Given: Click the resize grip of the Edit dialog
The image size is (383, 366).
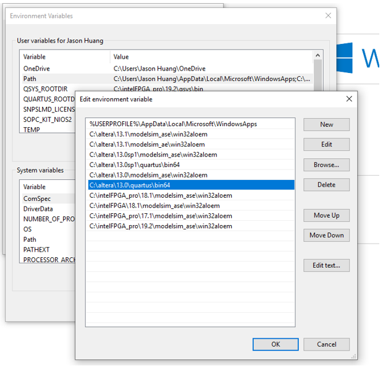Looking at the screenshot, I should (354, 357).
